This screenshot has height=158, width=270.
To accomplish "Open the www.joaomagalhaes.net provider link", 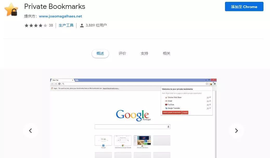I will coord(60,16).
